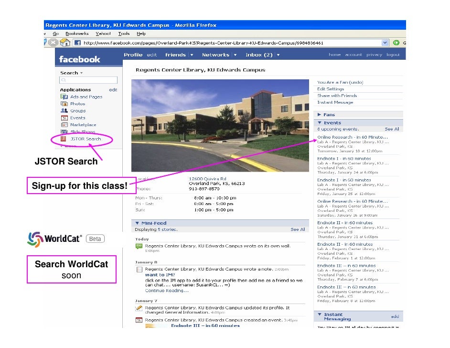Open the JSTOR Search link

86,139
